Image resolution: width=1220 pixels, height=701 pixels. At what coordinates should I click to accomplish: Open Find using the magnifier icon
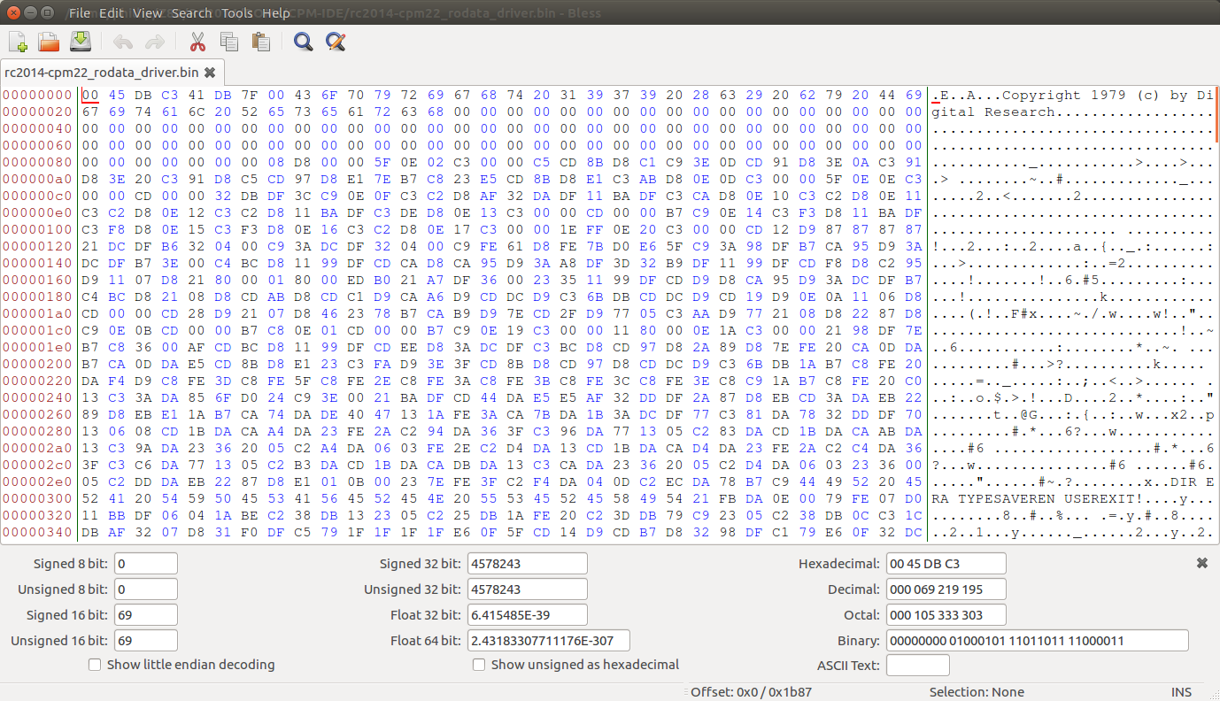tap(303, 42)
